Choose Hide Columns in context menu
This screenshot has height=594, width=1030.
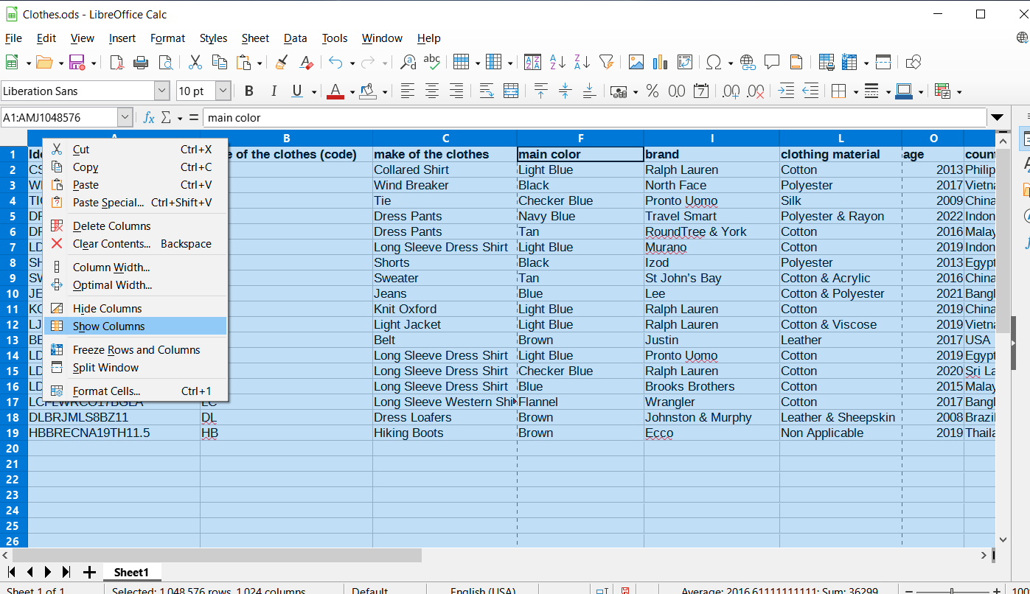pos(136,309)
